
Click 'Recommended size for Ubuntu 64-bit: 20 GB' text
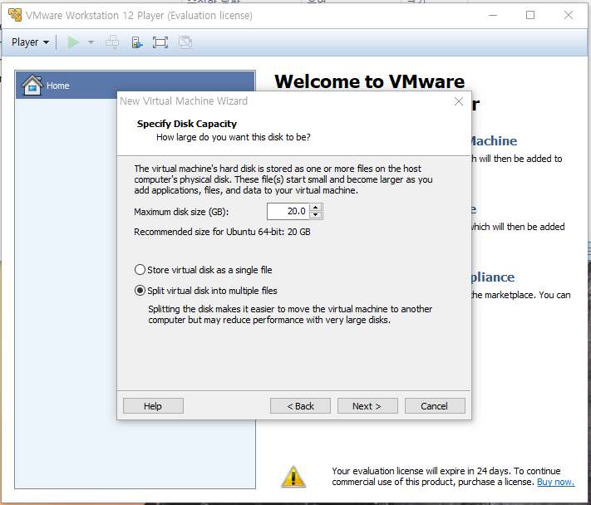pos(222,232)
